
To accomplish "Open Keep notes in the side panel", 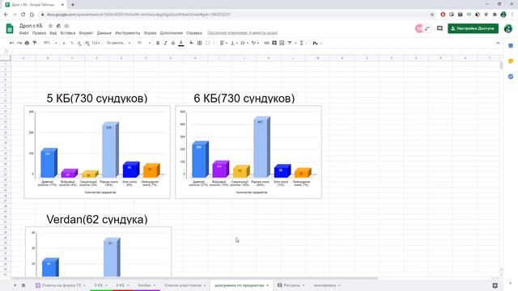I will point(511,61).
